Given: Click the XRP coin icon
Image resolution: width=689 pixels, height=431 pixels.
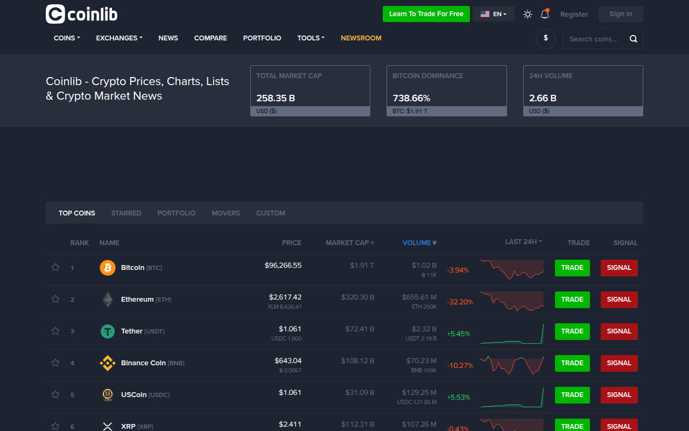Looking at the screenshot, I should [x=108, y=427].
